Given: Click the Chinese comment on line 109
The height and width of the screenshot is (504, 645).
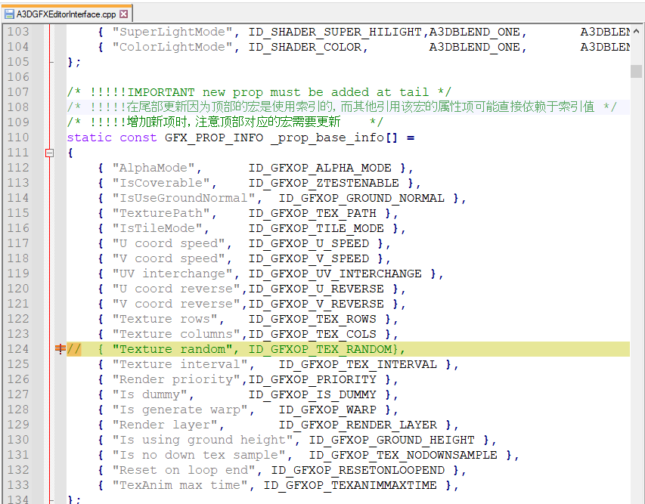Looking at the screenshot, I should pyautogui.click(x=225, y=122).
